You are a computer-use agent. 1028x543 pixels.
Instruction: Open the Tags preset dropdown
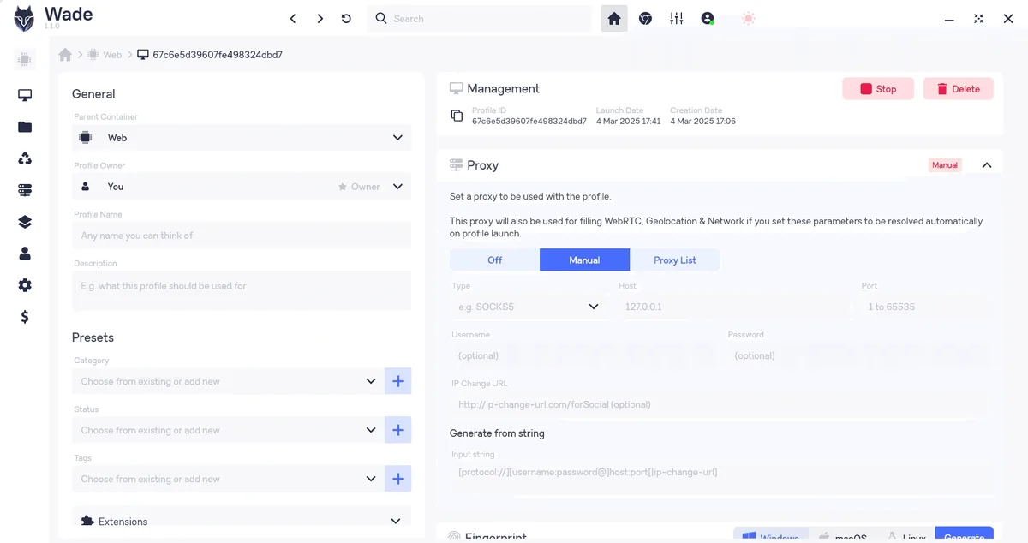[227, 479]
